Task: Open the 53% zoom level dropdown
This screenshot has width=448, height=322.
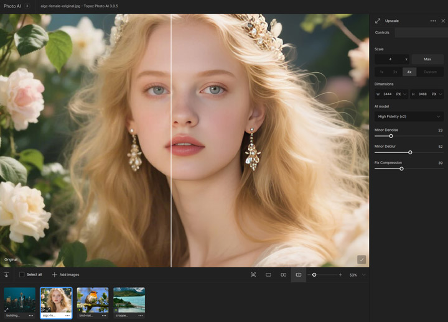Action: coord(357,275)
